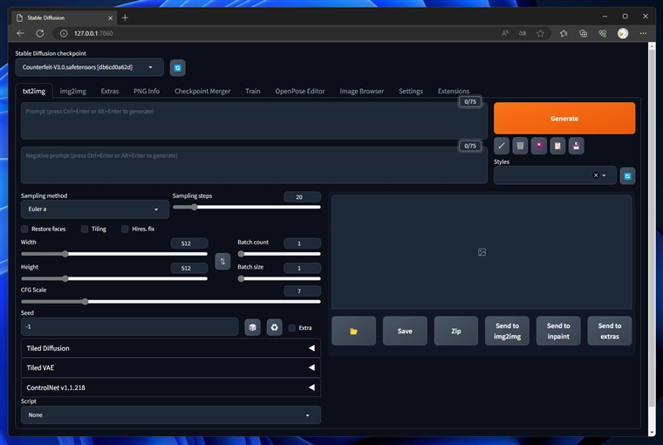The image size is (663, 445).
Task: Switch to the img2img tab
Action: point(72,91)
